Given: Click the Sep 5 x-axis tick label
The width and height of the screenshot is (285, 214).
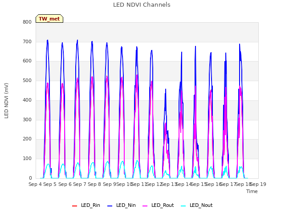Looking at the screenshot, I should (50, 184).
